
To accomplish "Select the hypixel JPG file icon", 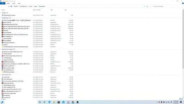I will coord(3,45).
